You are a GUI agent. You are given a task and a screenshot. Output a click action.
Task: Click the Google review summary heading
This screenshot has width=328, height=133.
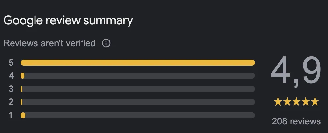(68, 21)
